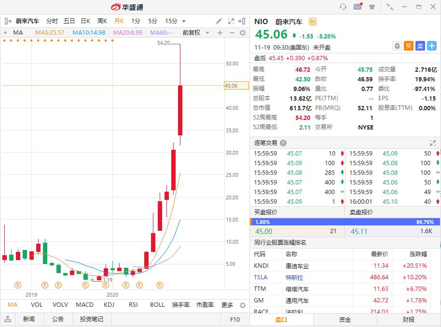Click 华盛通 app logo
Viewport: 441px width, 327px height.
(x=127, y=7)
